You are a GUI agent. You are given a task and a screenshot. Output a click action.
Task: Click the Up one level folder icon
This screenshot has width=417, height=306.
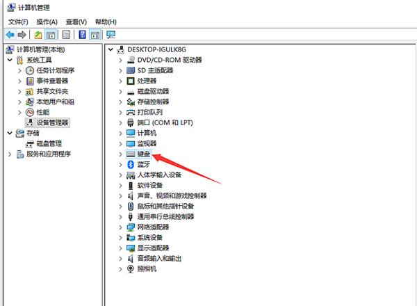pos(38,35)
